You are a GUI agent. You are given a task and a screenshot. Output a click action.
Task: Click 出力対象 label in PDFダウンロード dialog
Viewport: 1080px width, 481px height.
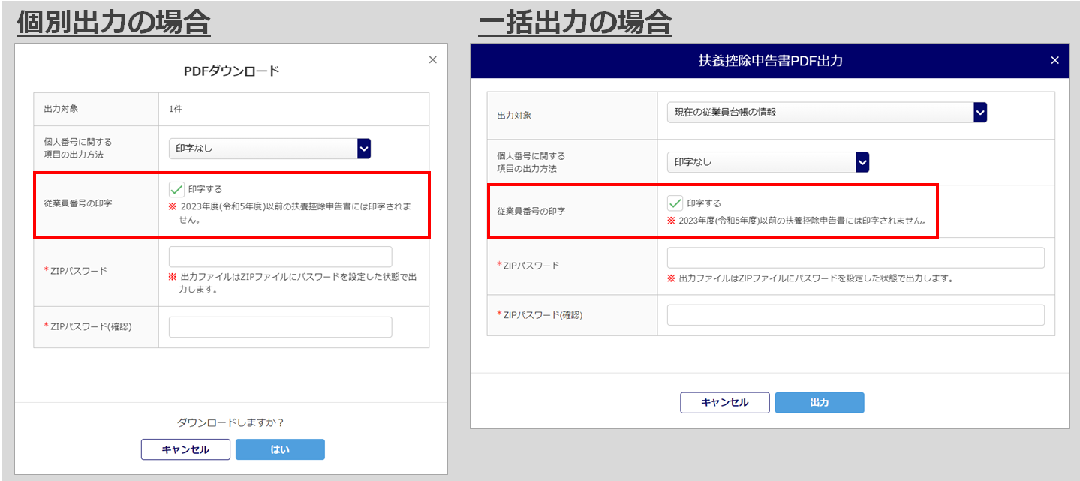[62, 109]
